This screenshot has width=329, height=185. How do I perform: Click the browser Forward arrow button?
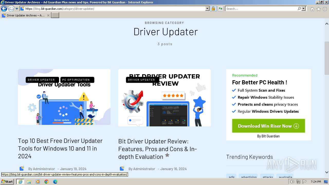point(11,9)
